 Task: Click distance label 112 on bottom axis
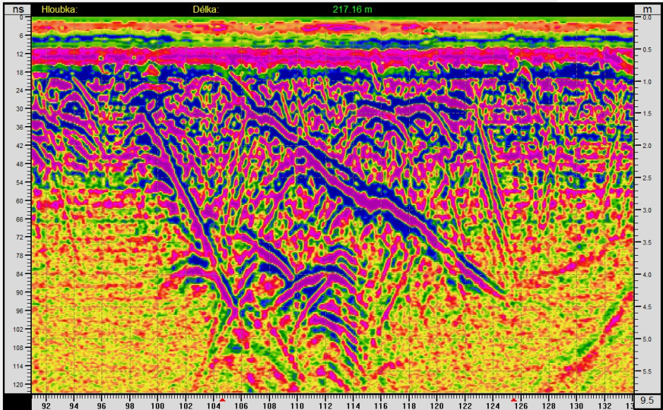coord(325,406)
